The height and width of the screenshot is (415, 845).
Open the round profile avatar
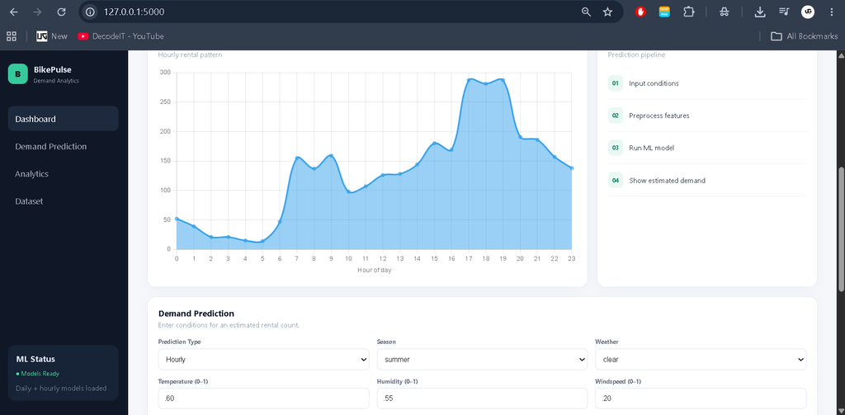point(807,12)
